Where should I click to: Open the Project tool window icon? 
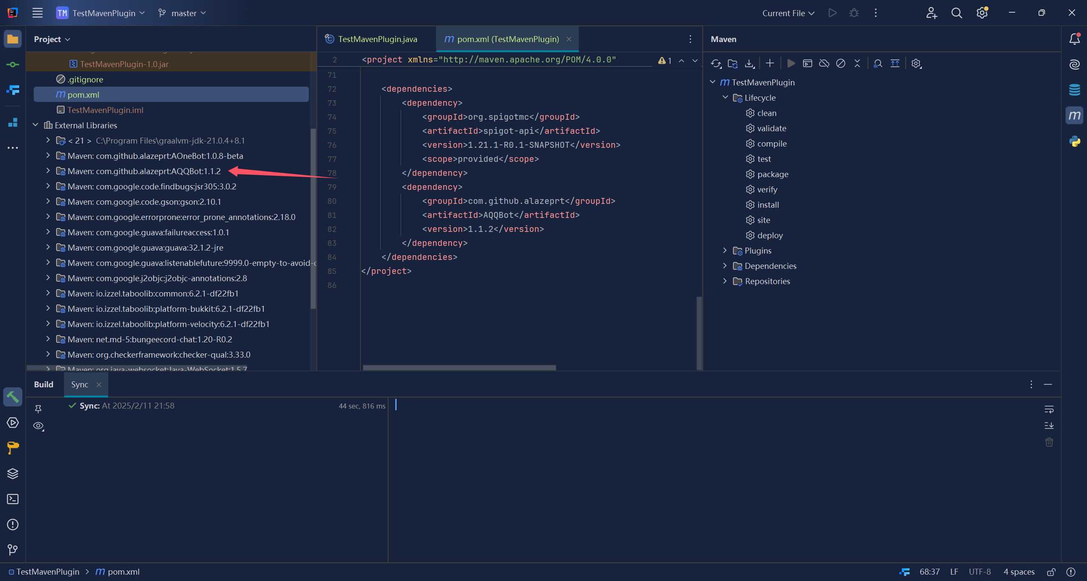click(13, 39)
